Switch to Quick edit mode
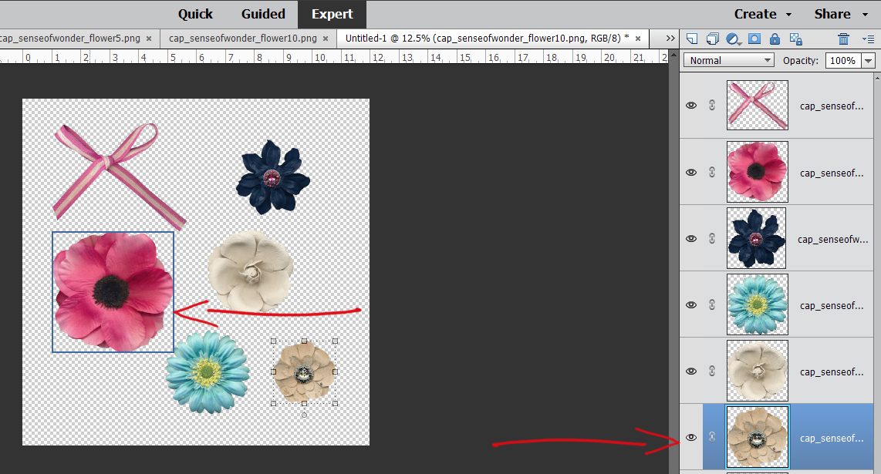 (195, 14)
